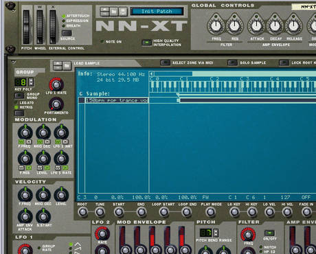Click the Pitch Bend Range stepper arrows

216,233
